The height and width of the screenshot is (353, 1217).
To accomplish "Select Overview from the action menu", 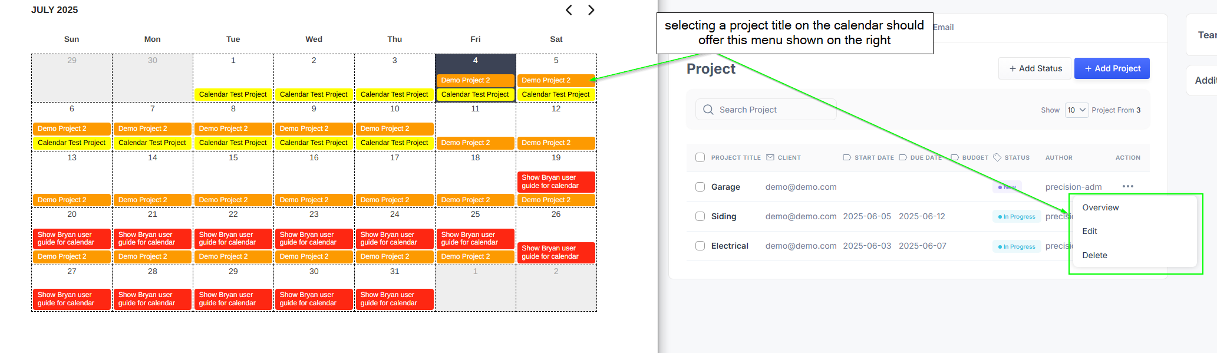I will point(1100,207).
